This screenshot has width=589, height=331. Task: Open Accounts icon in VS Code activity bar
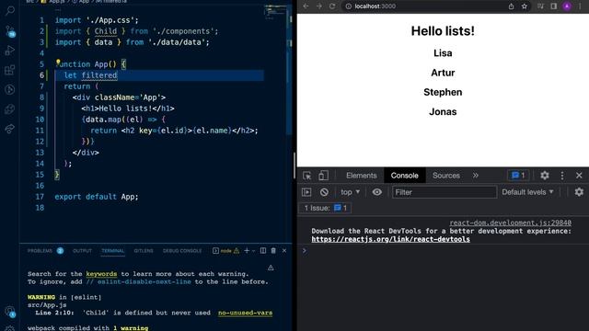[10, 312]
